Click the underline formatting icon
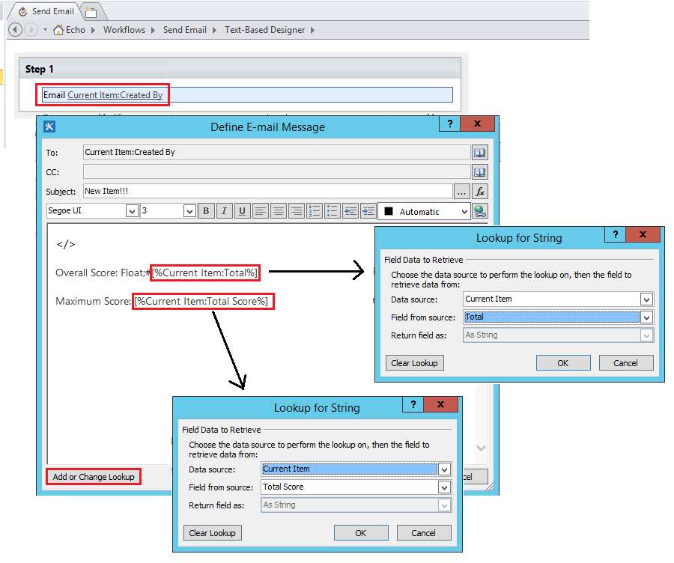Screen dimensions: 674x563 pos(241,211)
